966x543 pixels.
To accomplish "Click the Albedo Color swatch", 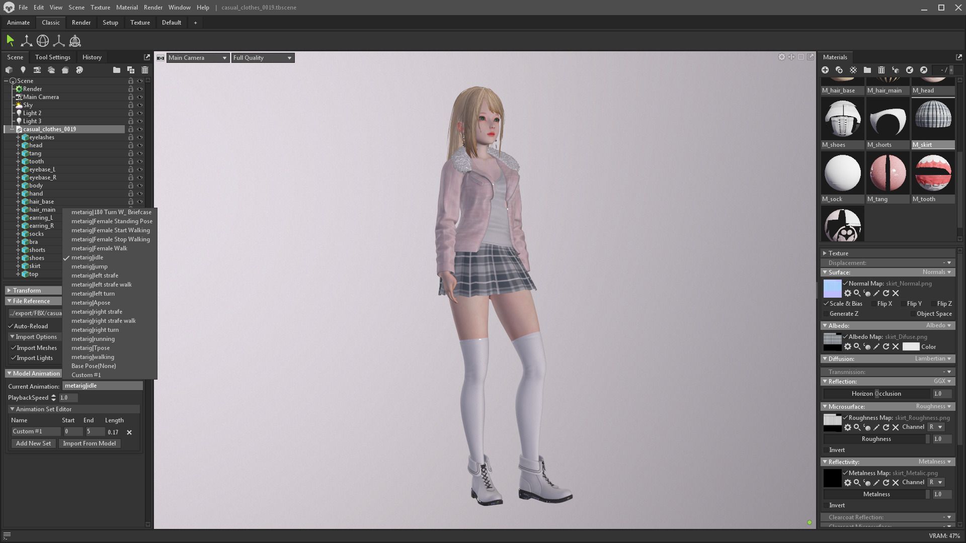I will 910,347.
